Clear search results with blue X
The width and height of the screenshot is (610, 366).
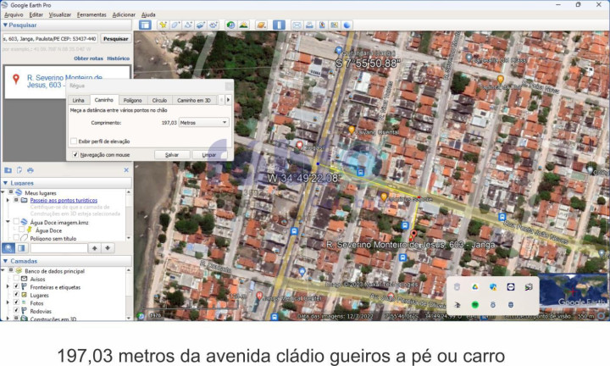click(126, 170)
